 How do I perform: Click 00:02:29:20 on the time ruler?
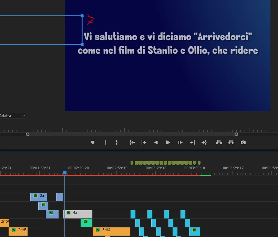coord(79,168)
